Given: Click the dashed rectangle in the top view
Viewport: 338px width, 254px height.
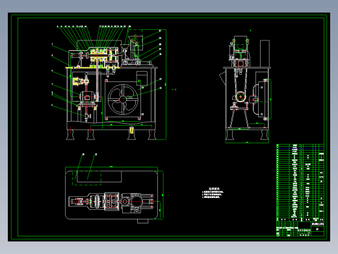Looking at the screenshot, I should [x=86, y=178].
